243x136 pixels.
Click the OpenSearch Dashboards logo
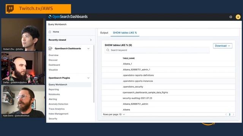pyautogui.click(x=68, y=17)
